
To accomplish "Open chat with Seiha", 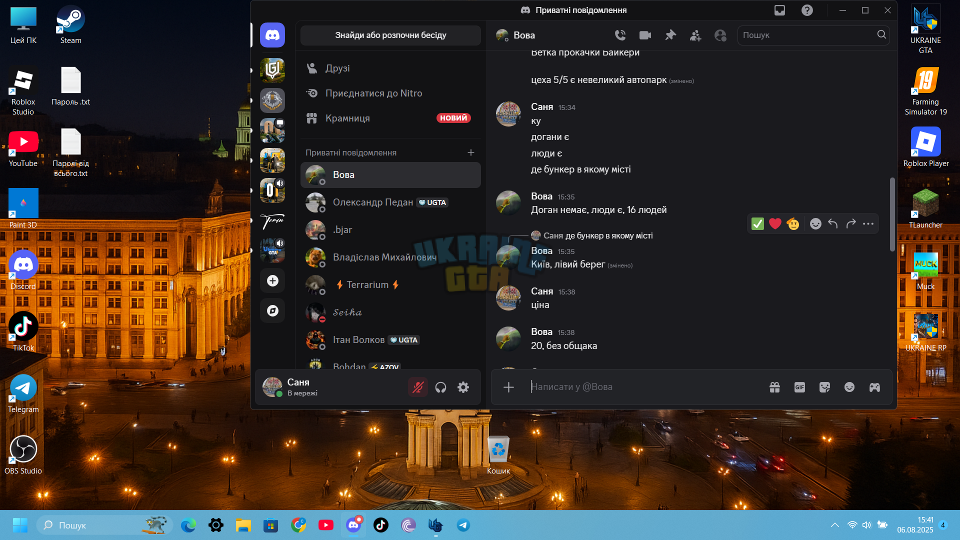I will pyautogui.click(x=390, y=312).
